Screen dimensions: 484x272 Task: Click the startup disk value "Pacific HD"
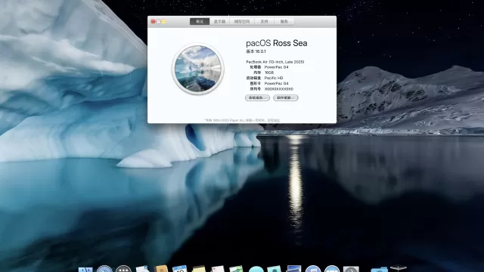(274, 78)
